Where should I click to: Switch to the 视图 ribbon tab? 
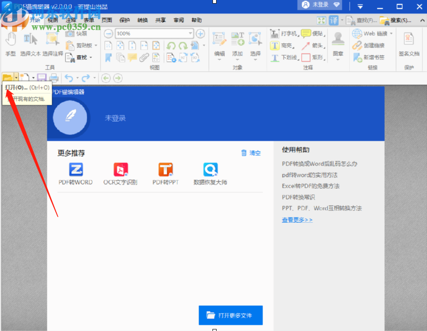pos(53,20)
